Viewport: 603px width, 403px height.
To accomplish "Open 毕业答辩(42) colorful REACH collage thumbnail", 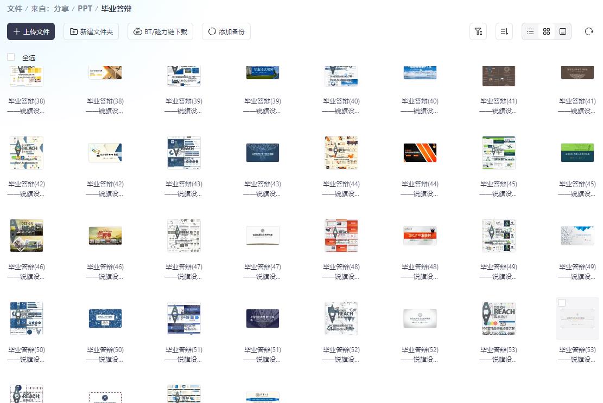I will click(27, 153).
